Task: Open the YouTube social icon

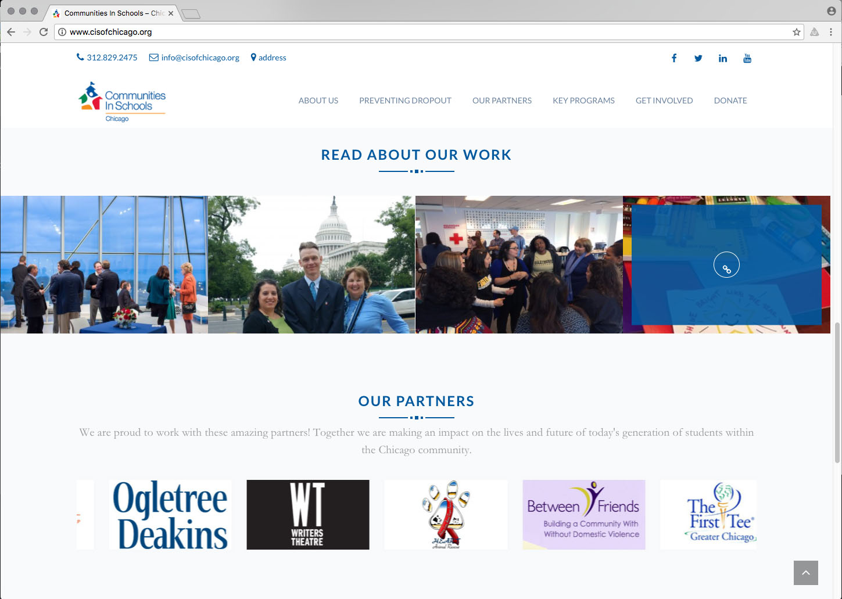Action: click(x=747, y=58)
